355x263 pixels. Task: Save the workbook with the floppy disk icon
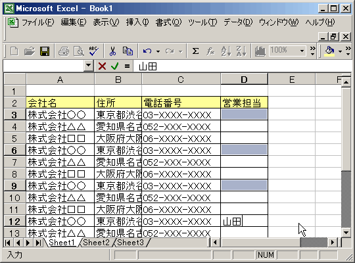pyautogui.click(x=45, y=51)
